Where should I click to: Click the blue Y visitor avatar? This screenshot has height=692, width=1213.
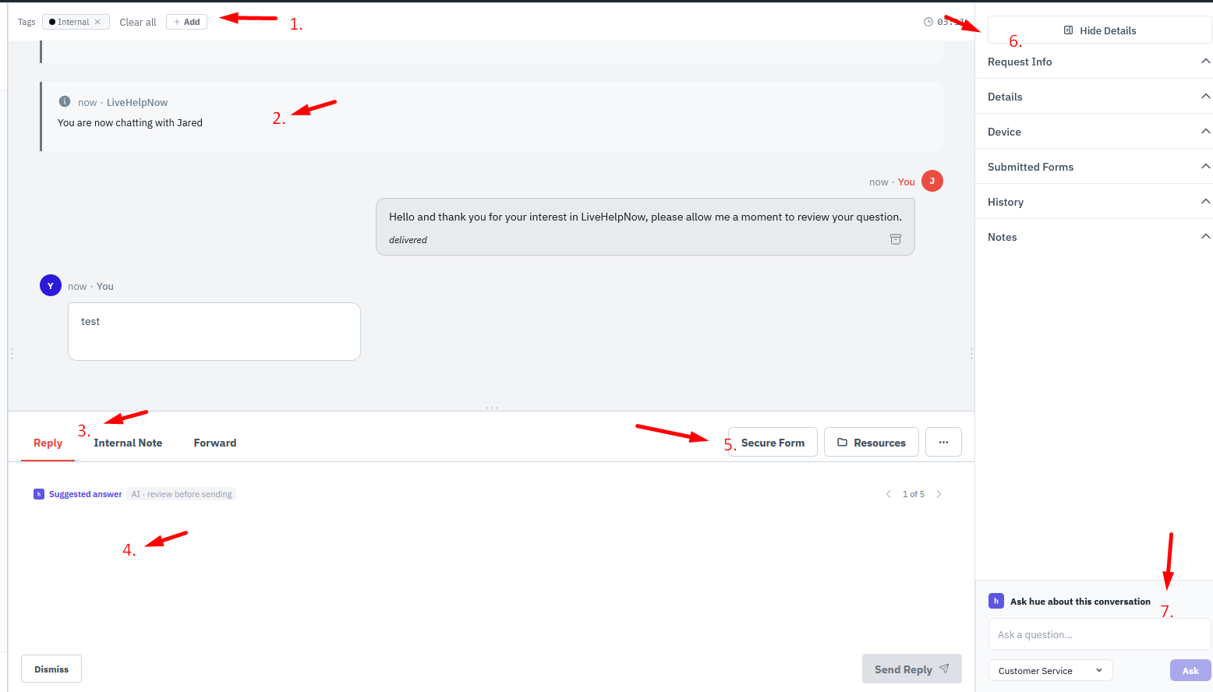51,285
